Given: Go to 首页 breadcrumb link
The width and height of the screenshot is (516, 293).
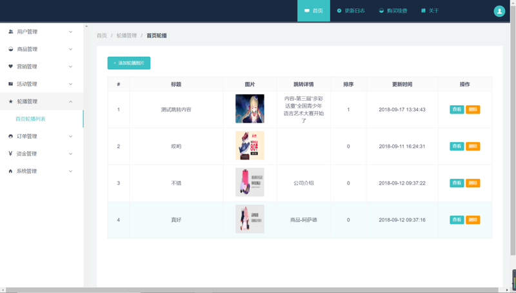Looking at the screenshot, I should tap(102, 35).
